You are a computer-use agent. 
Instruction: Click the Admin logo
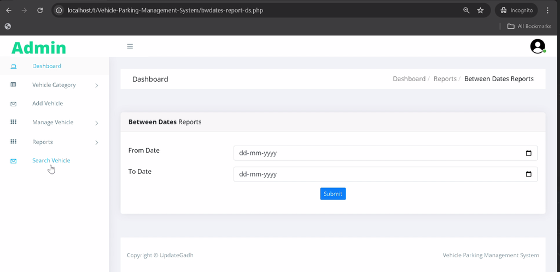pyautogui.click(x=39, y=48)
